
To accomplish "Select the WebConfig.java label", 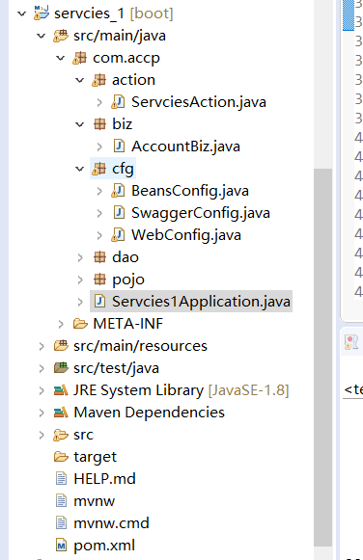I will pos(186,235).
